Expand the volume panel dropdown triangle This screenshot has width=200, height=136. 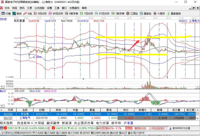tap(2, 87)
